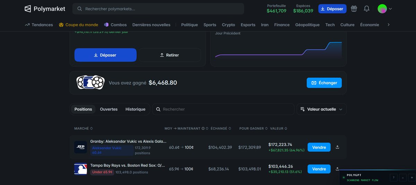Click the $172,223.74 value
416x185 pixels.
tap(280, 145)
